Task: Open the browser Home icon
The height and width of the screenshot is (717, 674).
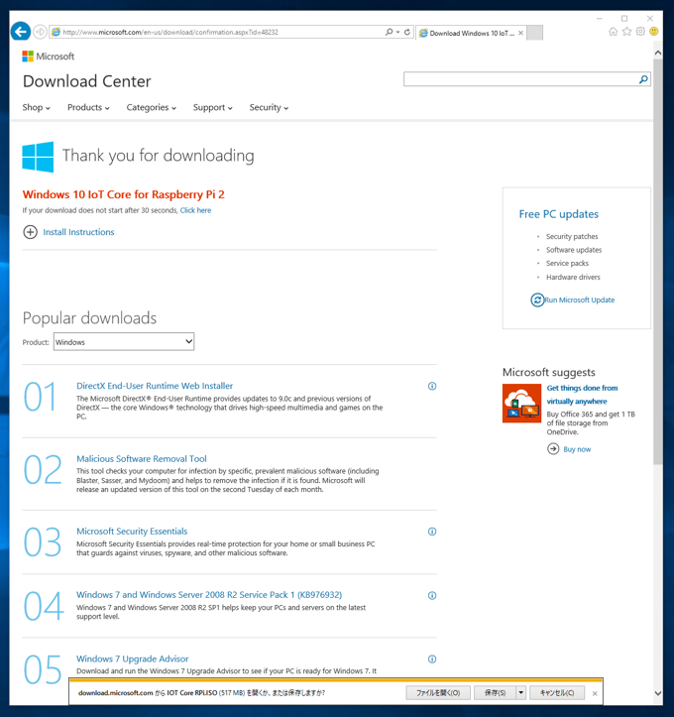Action: click(614, 32)
